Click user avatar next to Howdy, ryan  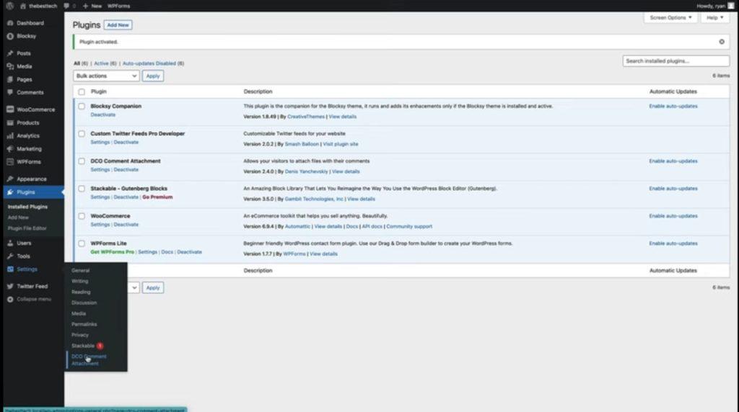(731, 6)
